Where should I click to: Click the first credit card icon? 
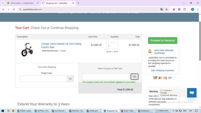[x=155, y=78]
